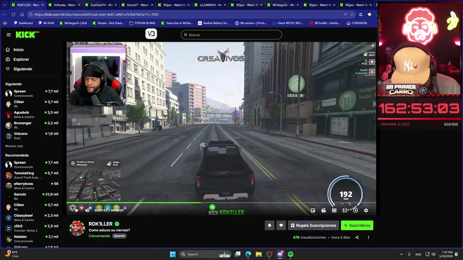Open Classybeef recommended channel
The image size is (463, 260).
pos(32,217)
